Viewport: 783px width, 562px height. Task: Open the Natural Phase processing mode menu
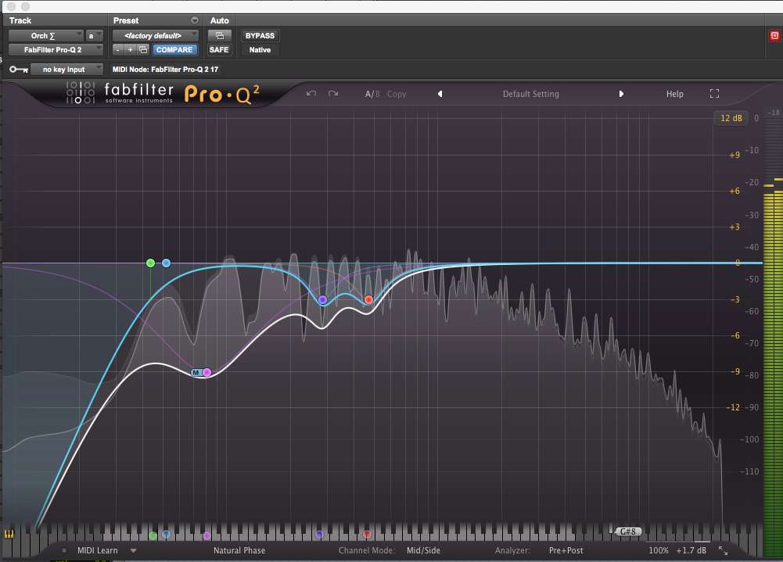pos(239,550)
